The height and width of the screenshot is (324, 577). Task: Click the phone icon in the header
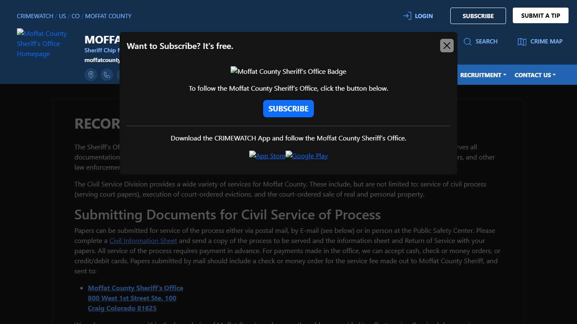(x=107, y=75)
